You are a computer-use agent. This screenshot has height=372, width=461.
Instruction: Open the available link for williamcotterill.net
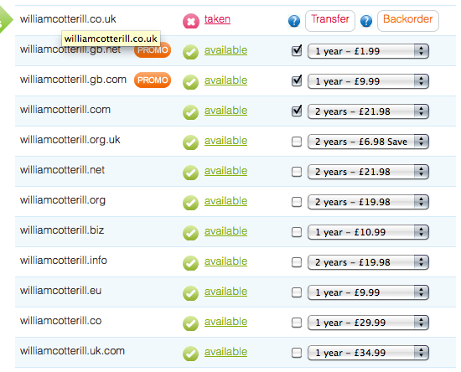click(x=225, y=171)
